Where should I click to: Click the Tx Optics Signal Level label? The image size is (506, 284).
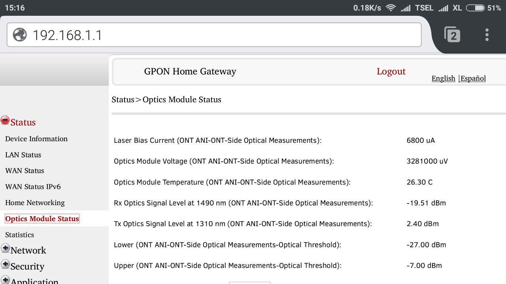click(243, 224)
